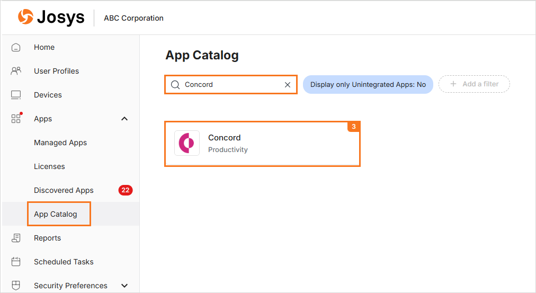Click the Apps grid icon
Screen dimensions: 536x293
(16, 118)
